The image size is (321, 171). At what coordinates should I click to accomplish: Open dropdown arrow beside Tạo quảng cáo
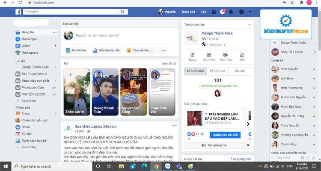click(x=247, y=145)
